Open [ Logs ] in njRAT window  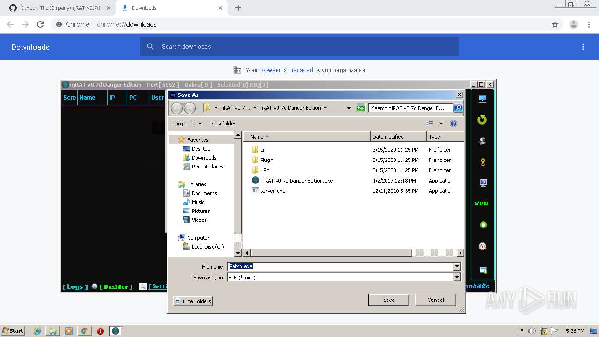click(x=75, y=286)
